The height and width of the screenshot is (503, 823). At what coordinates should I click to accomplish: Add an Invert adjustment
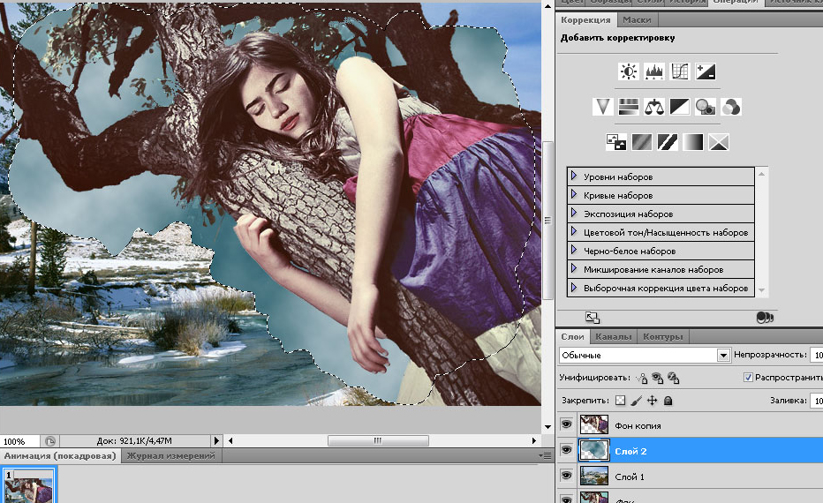point(615,142)
